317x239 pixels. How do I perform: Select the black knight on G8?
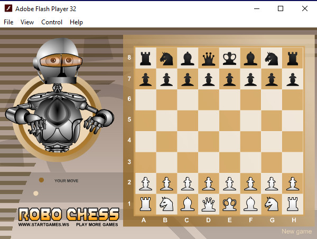[272, 58]
